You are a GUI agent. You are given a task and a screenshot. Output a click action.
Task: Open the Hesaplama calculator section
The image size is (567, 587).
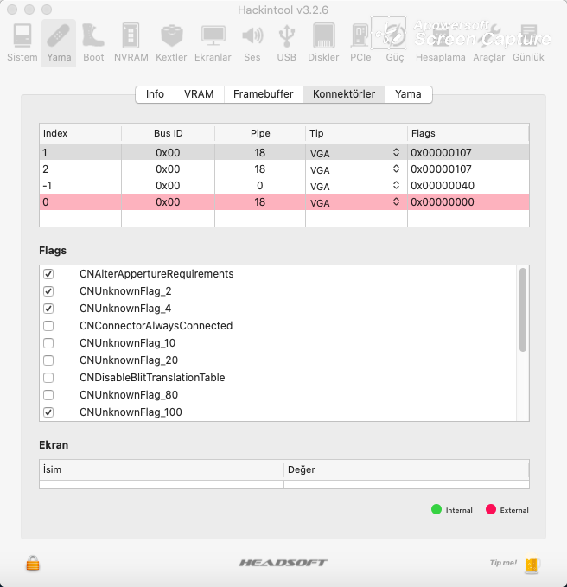tap(441, 41)
